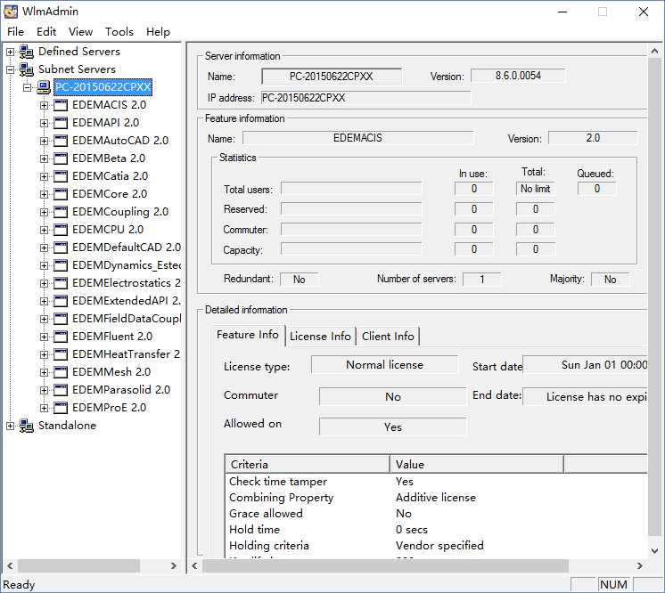Open the Edit menu
Image resolution: width=665 pixels, height=593 pixels.
46,32
